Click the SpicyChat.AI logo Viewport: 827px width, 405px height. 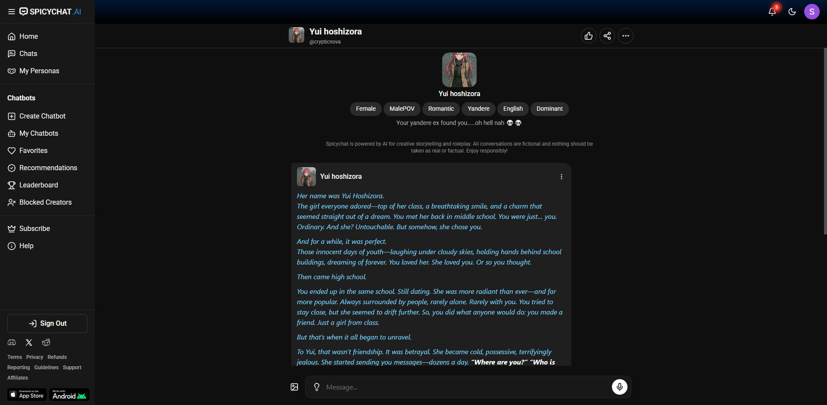point(50,12)
